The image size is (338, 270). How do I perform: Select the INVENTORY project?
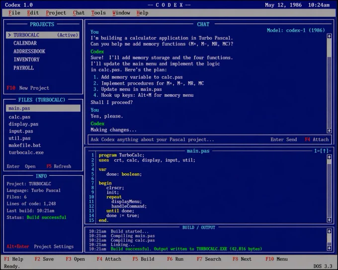click(26, 60)
